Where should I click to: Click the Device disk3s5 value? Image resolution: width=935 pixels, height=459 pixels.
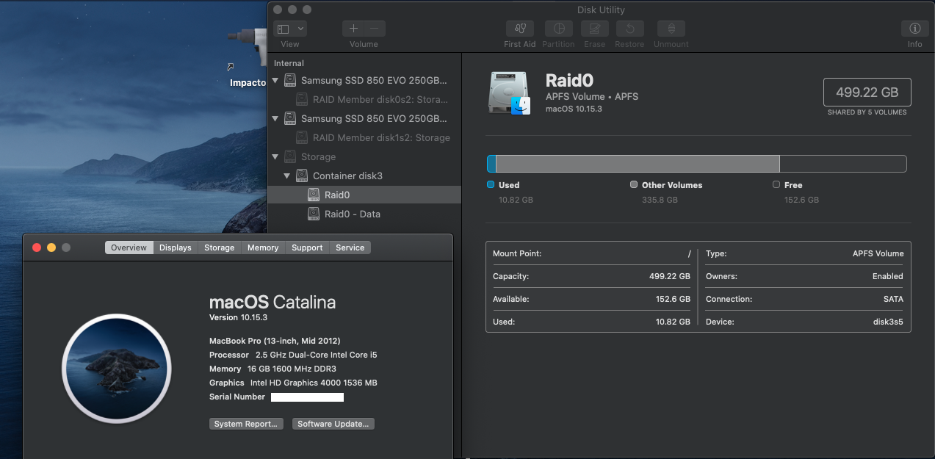tap(887, 322)
